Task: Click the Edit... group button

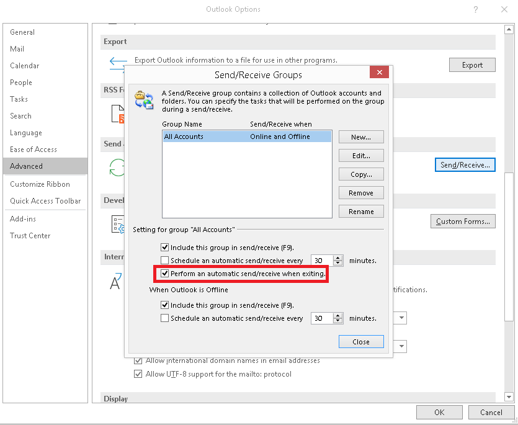Action: [361, 156]
